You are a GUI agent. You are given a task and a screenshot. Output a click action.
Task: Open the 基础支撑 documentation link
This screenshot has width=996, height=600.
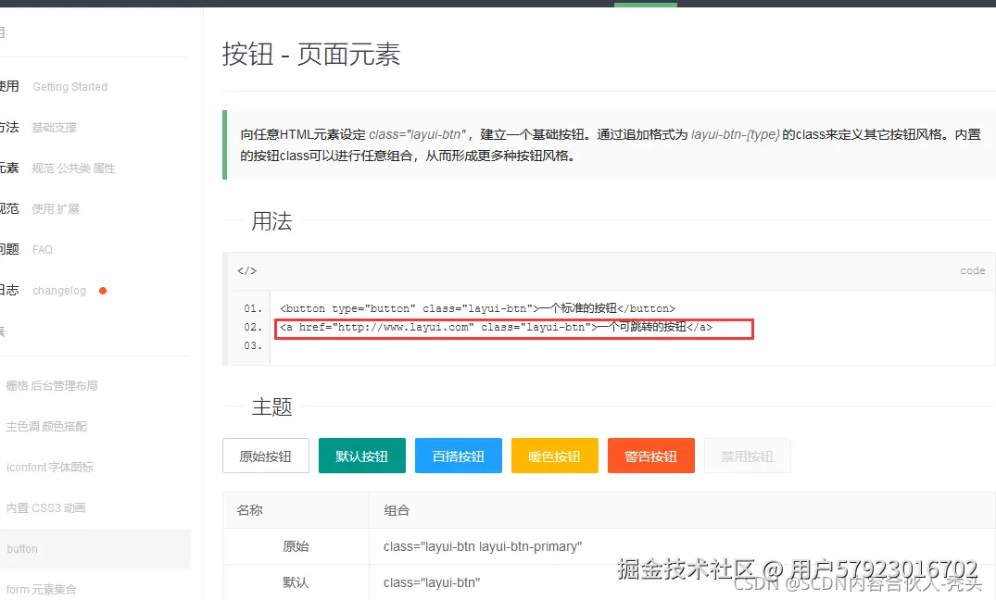point(55,127)
